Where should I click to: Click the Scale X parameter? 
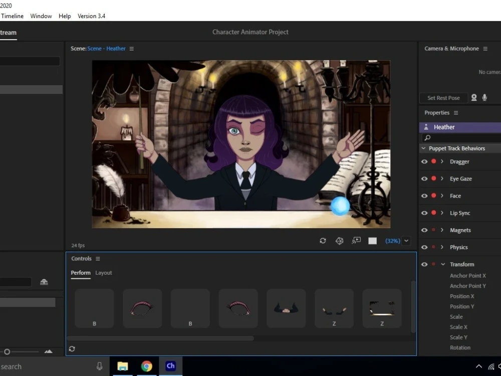458,327
